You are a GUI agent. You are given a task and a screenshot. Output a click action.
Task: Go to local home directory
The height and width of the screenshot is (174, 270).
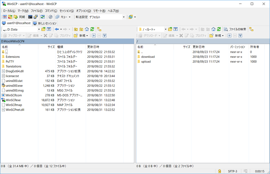[87, 29]
